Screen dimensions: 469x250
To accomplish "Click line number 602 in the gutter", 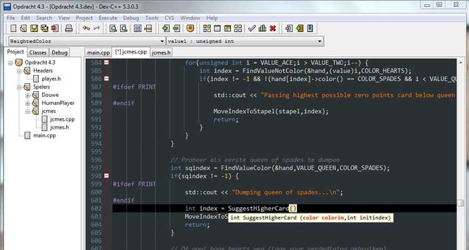I will pyautogui.click(x=96, y=208).
